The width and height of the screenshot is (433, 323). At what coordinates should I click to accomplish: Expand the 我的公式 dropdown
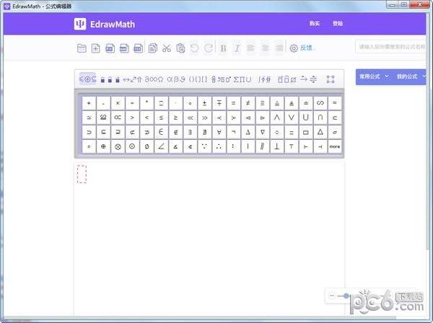(x=409, y=76)
